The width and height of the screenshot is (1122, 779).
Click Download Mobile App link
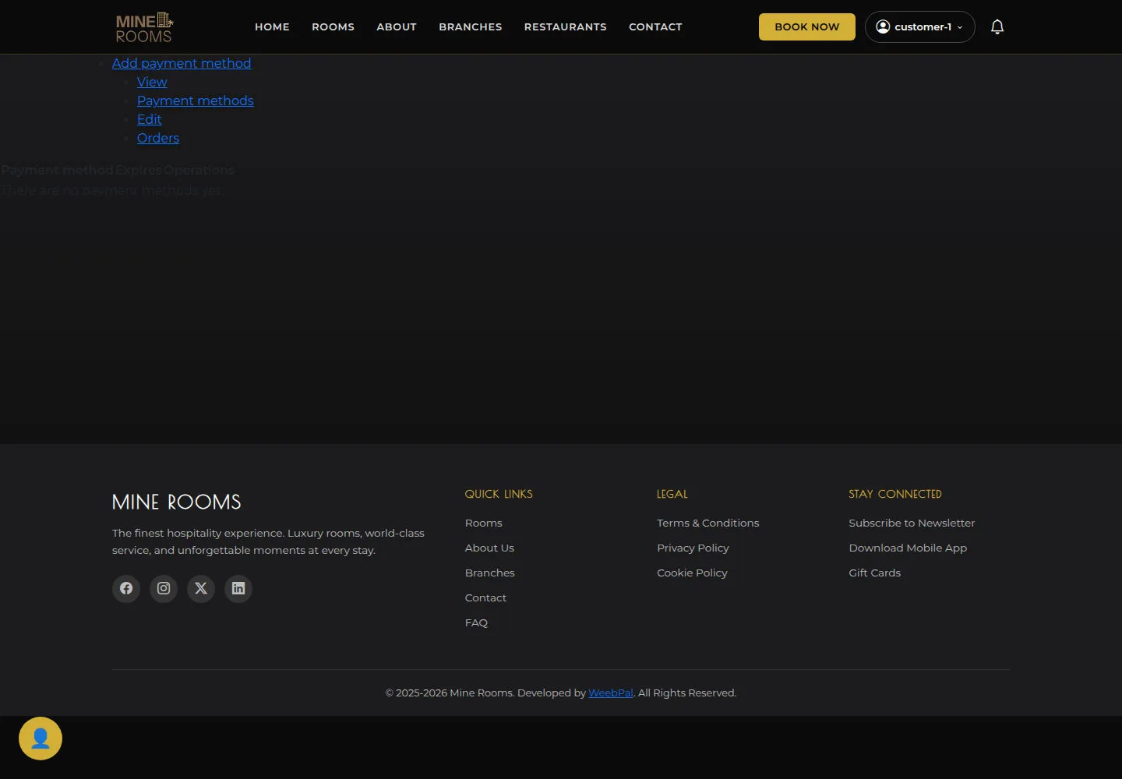908,548
